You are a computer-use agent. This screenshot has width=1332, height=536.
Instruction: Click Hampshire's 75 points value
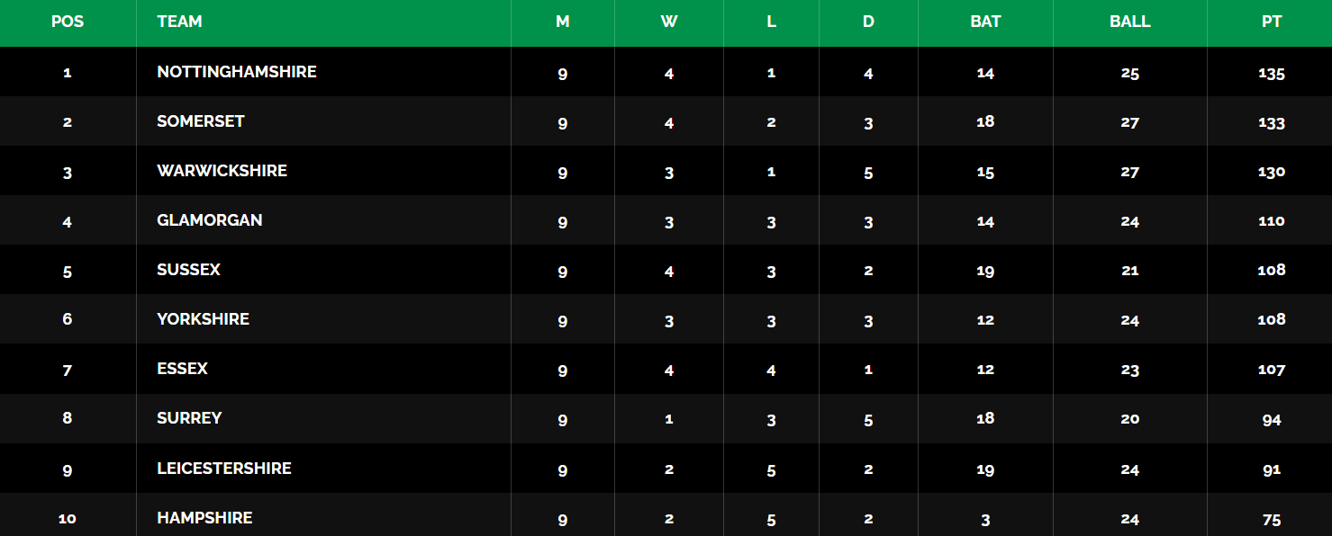[x=1271, y=520]
